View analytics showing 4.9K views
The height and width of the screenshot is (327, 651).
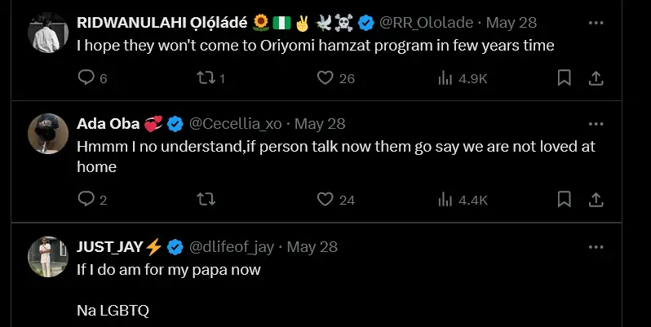click(x=445, y=78)
